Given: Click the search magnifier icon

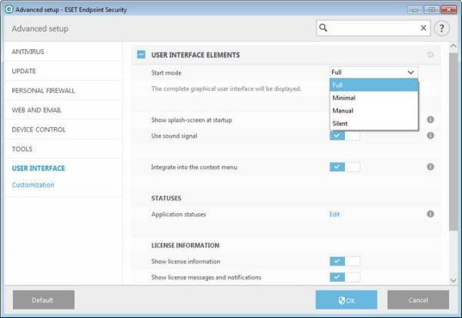Looking at the screenshot, I should (323, 28).
